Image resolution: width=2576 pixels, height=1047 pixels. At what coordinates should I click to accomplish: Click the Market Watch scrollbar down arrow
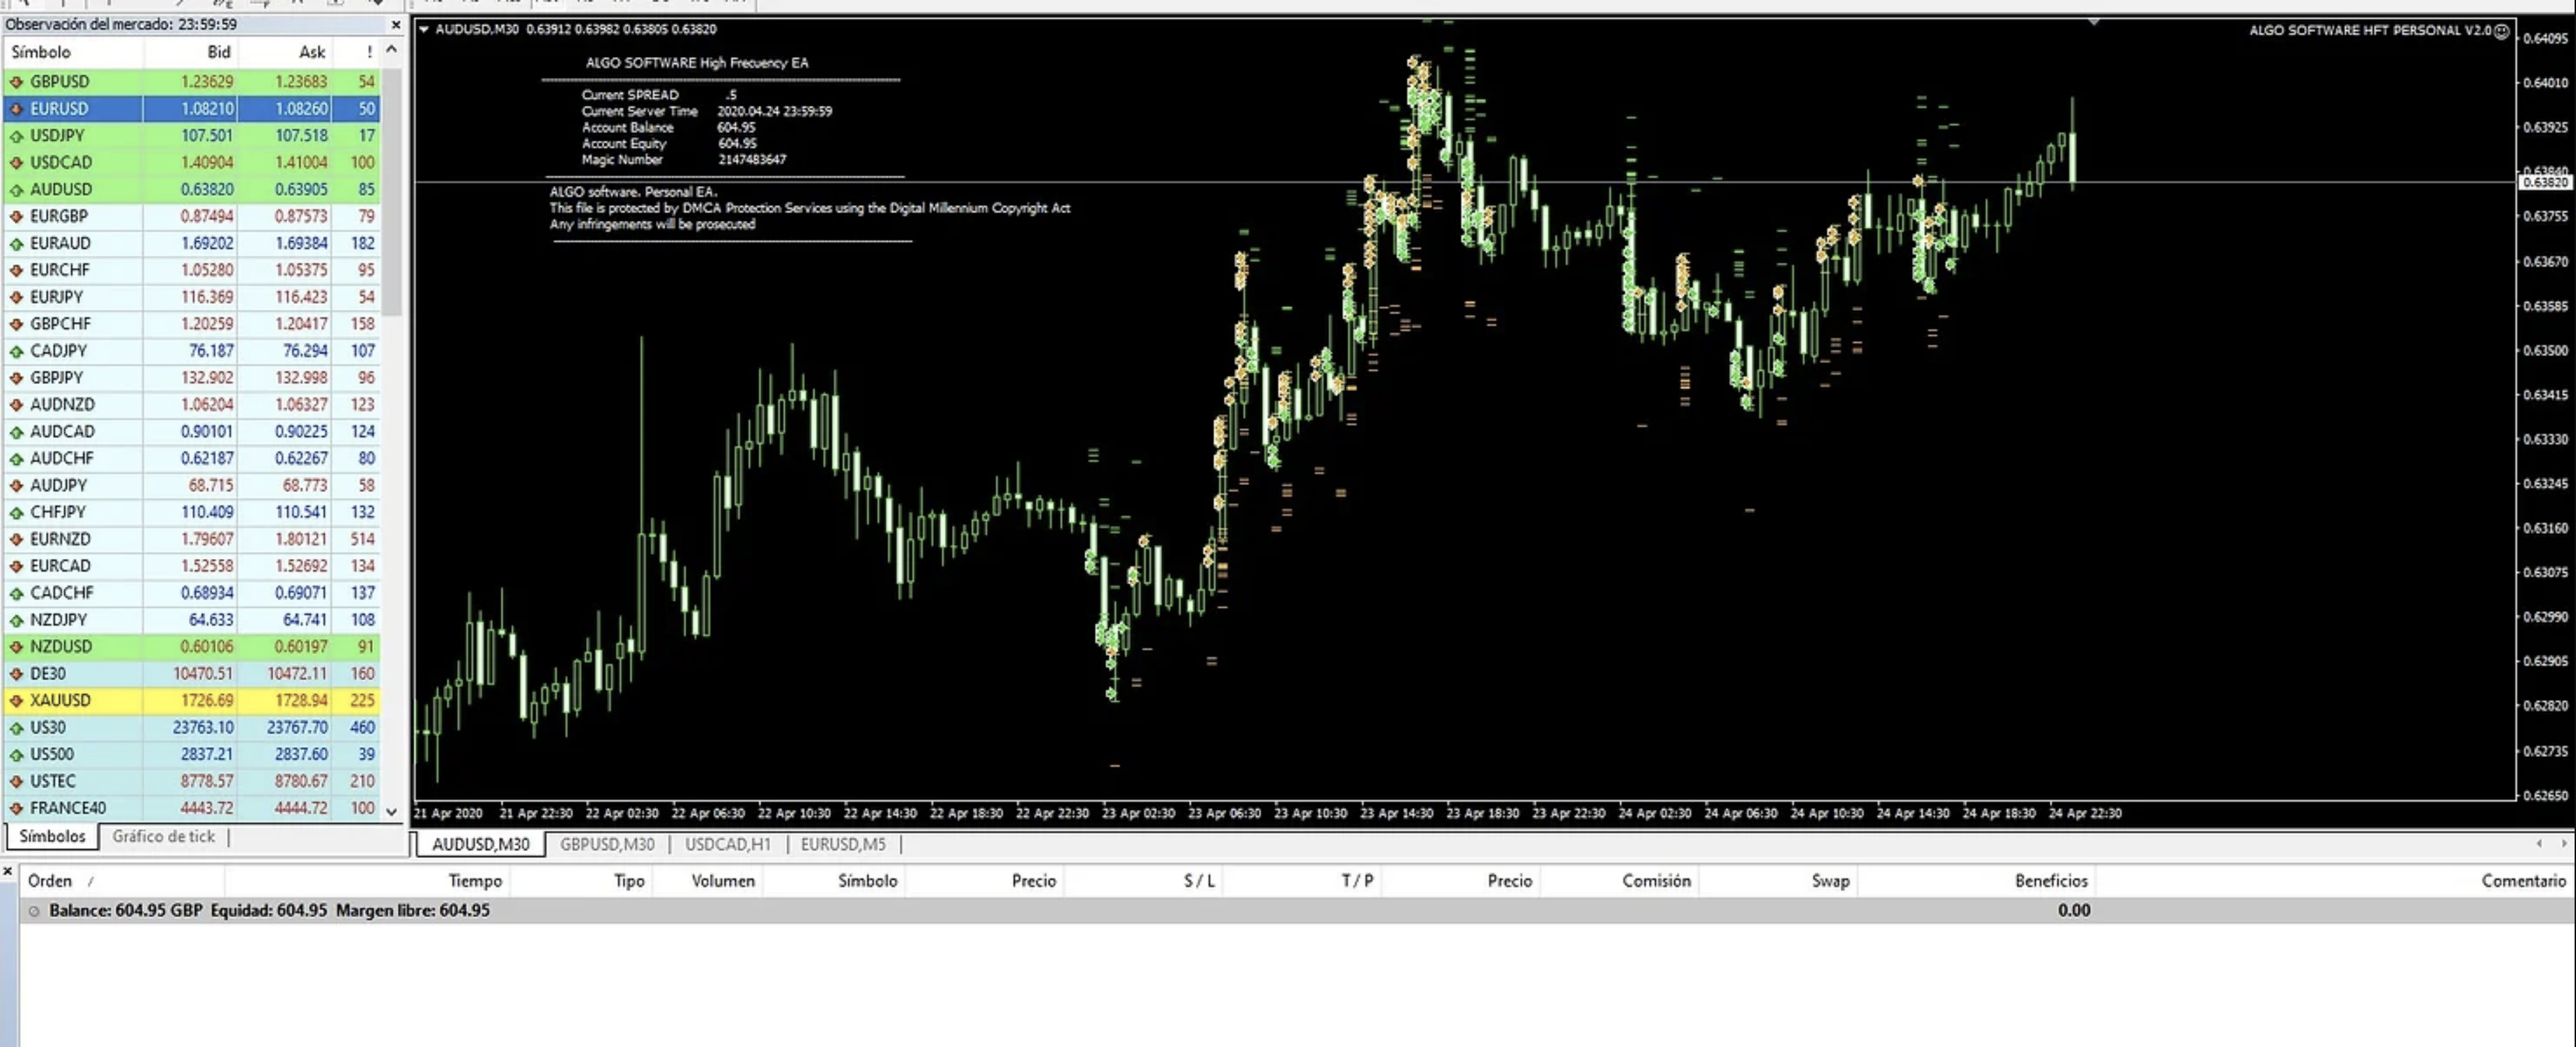click(x=392, y=812)
